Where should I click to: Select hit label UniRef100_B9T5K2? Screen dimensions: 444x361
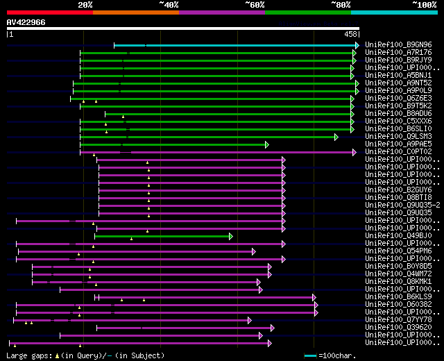pos(398,106)
